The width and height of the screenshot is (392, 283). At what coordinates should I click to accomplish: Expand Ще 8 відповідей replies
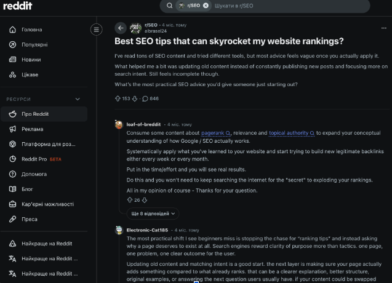click(x=153, y=213)
